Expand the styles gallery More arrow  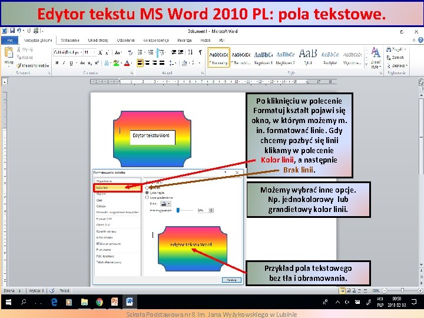(x=366, y=65)
